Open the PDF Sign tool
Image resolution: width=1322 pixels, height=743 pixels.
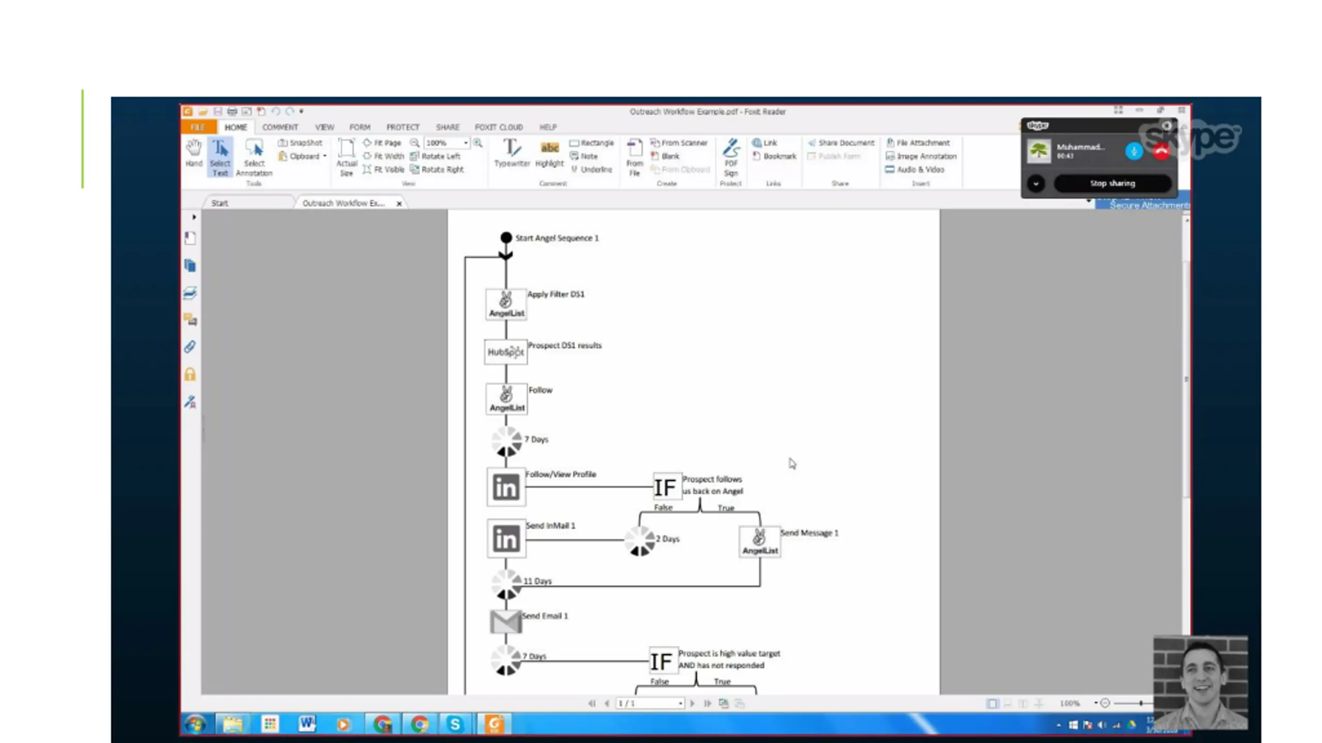pos(731,158)
